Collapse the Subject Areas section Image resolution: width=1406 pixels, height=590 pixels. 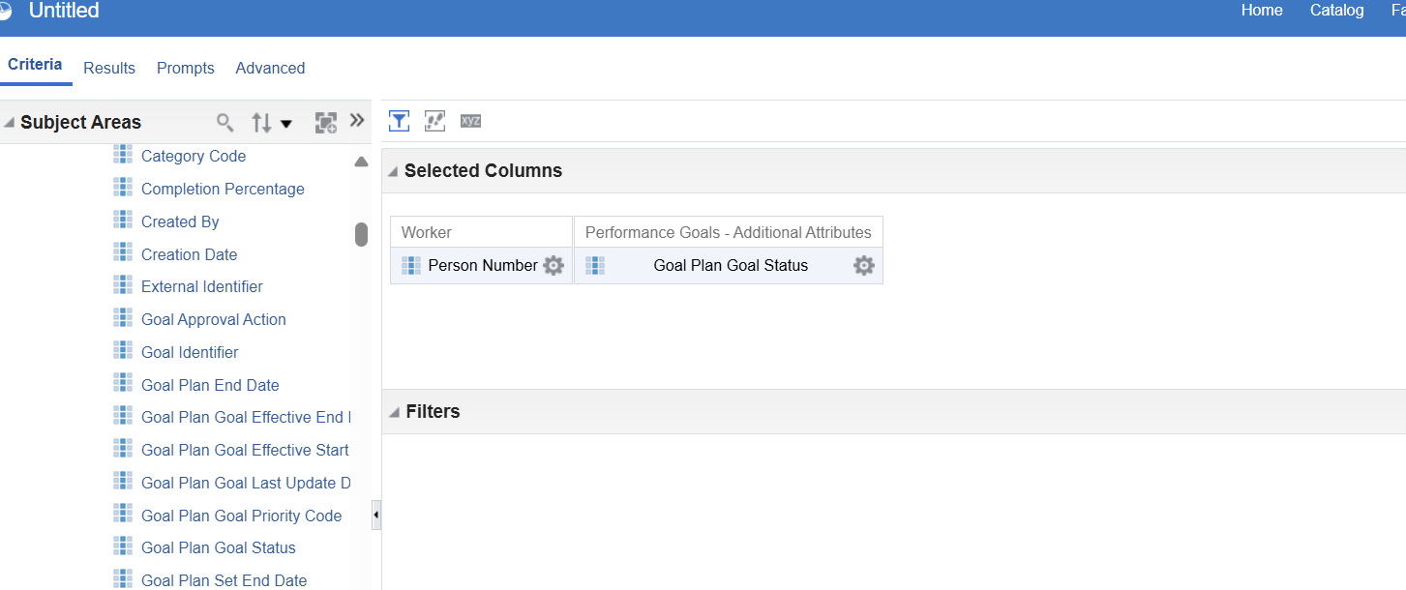pos(9,123)
